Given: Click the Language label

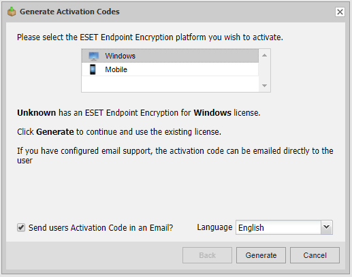Looking at the screenshot, I should (x=214, y=227).
